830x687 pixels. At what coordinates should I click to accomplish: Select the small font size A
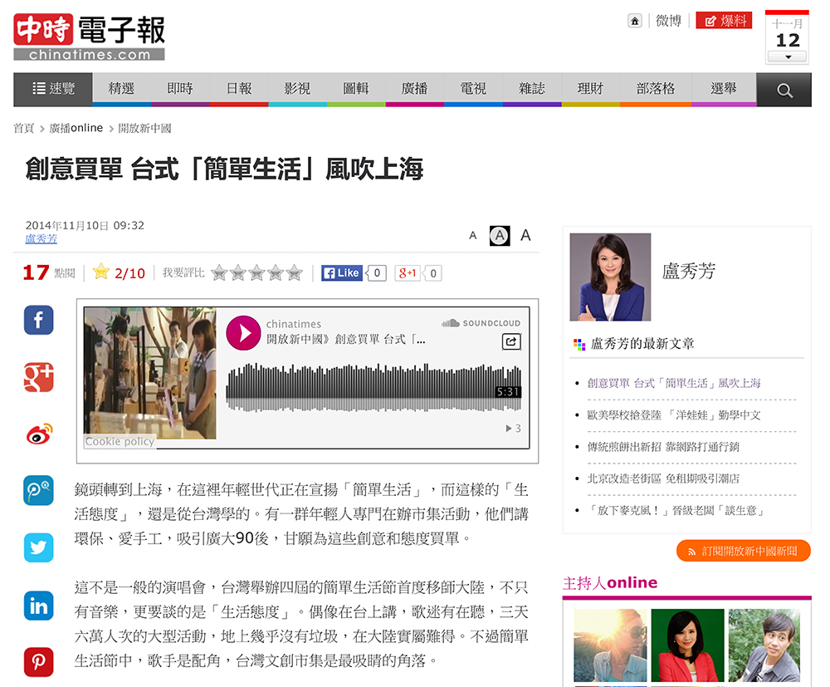(473, 236)
